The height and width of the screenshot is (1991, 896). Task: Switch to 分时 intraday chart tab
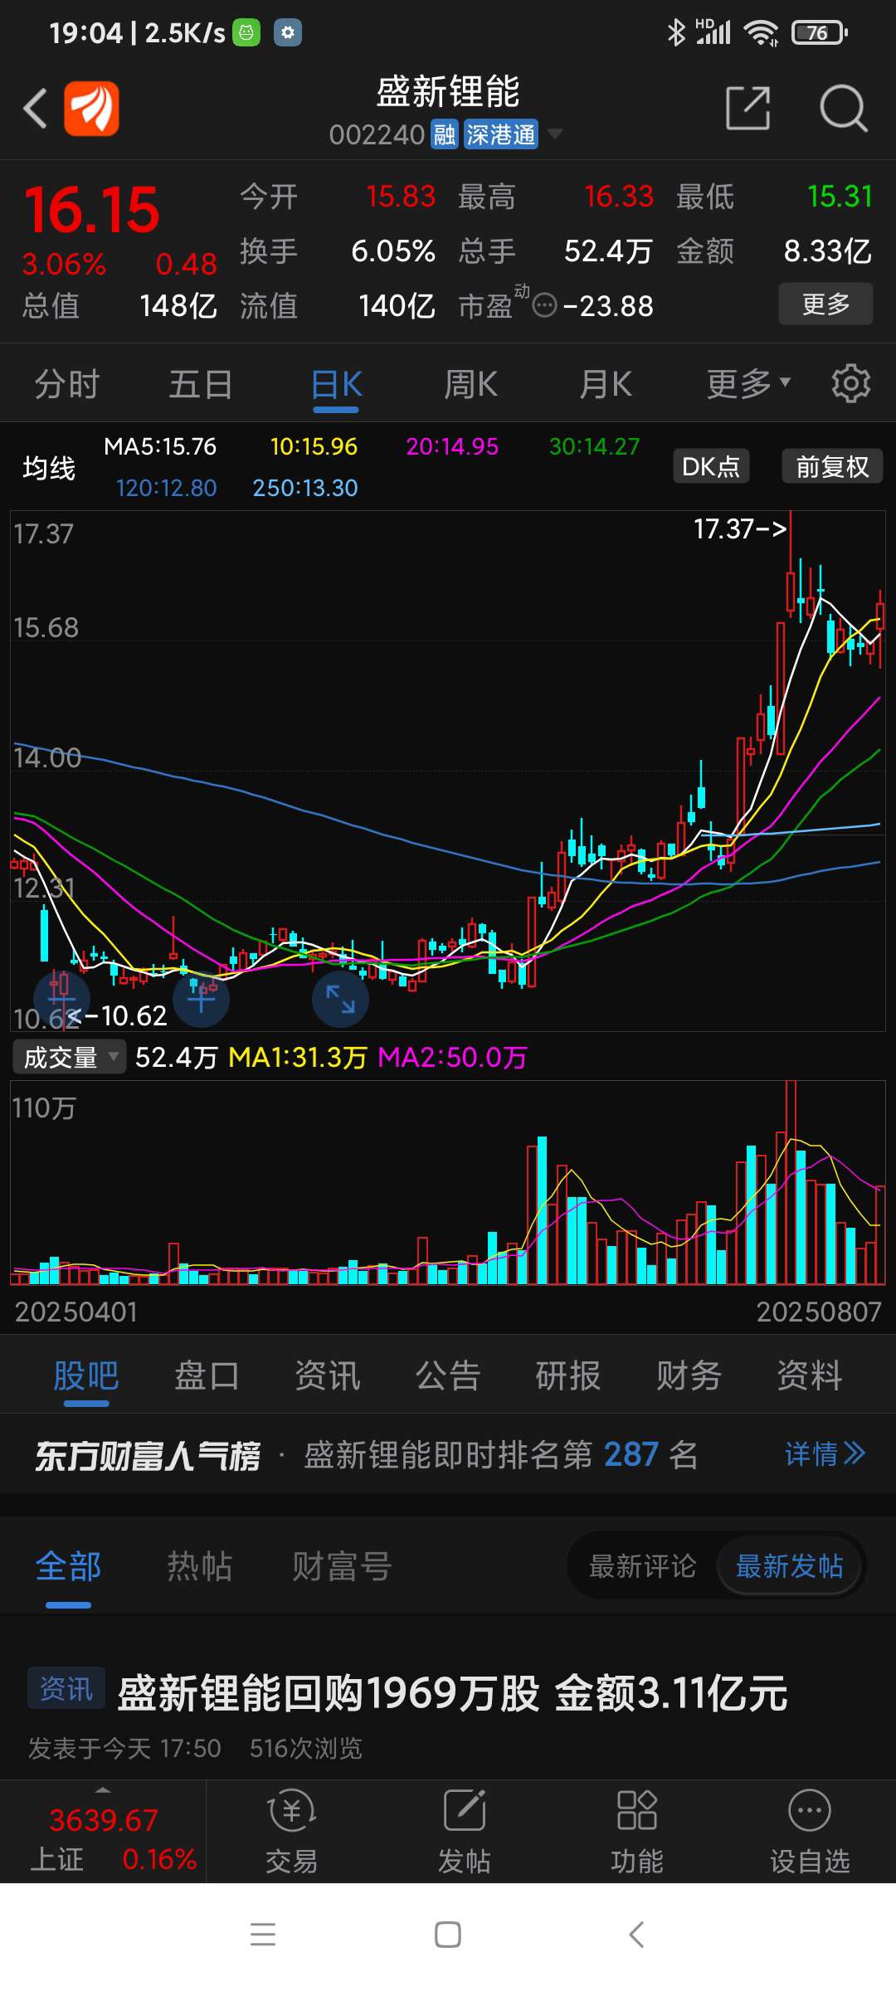click(x=66, y=384)
